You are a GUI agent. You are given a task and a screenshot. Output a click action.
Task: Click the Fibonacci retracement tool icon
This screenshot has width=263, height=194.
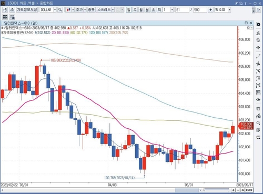[258, 78]
